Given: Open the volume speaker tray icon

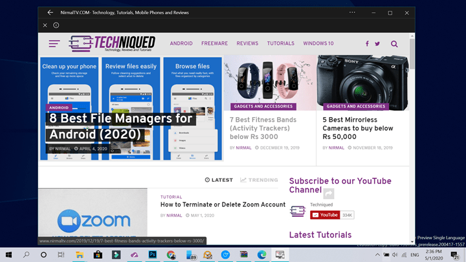Looking at the screenshot, I should (395, 255).
